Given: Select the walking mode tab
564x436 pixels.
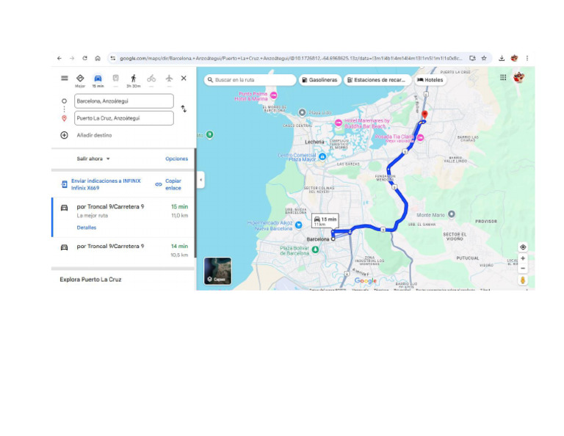Looking at the screenshot, I should point(134,81).
